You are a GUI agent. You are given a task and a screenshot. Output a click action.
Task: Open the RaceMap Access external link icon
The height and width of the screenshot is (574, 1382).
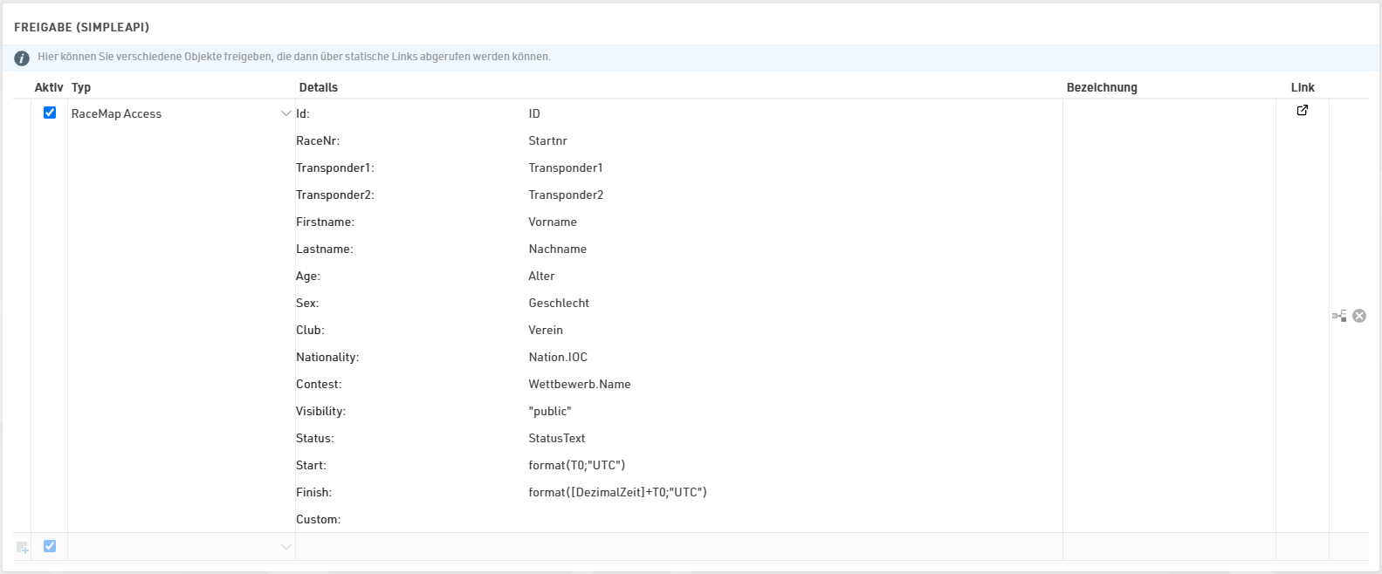click(x=1302, y=111)
